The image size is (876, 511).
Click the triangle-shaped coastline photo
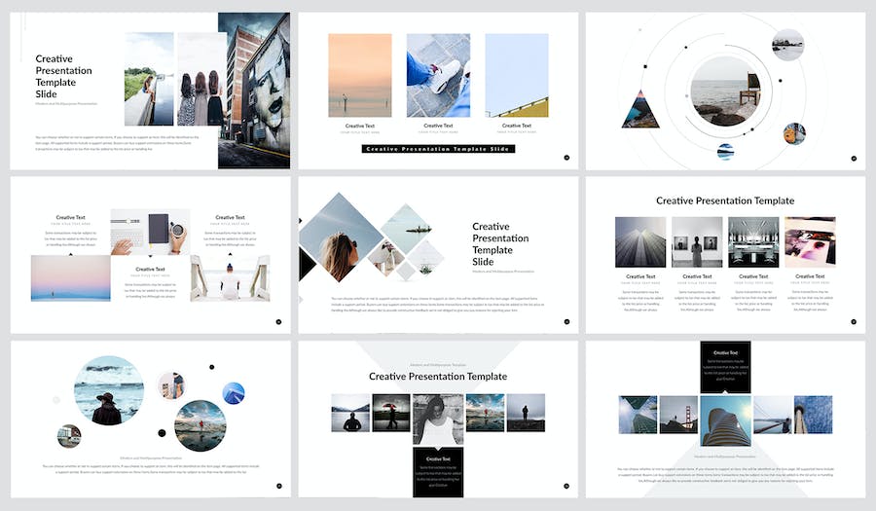(640, 111)
